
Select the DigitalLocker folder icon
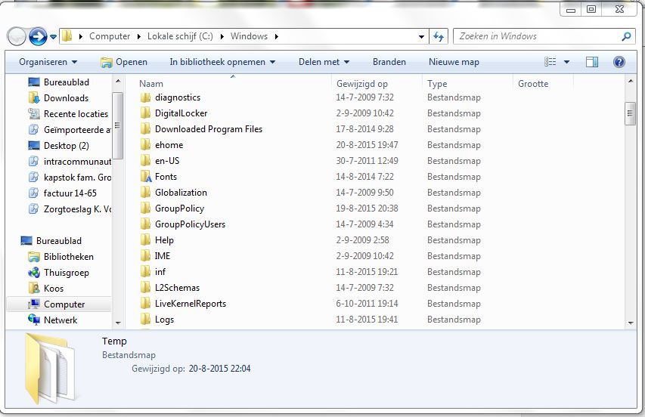click(x=145, y=113)
